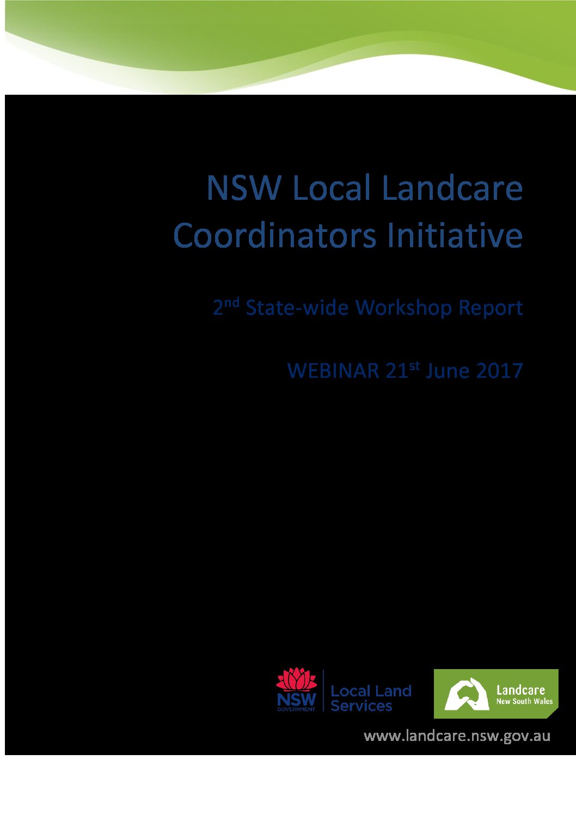Screen dimensions: 576x815
Task: Click the Landcare New South Wales logo
Action: pos(496,694)
